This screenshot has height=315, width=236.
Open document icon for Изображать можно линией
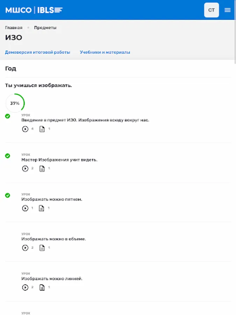pyautogui.click(x=42, y=287)
